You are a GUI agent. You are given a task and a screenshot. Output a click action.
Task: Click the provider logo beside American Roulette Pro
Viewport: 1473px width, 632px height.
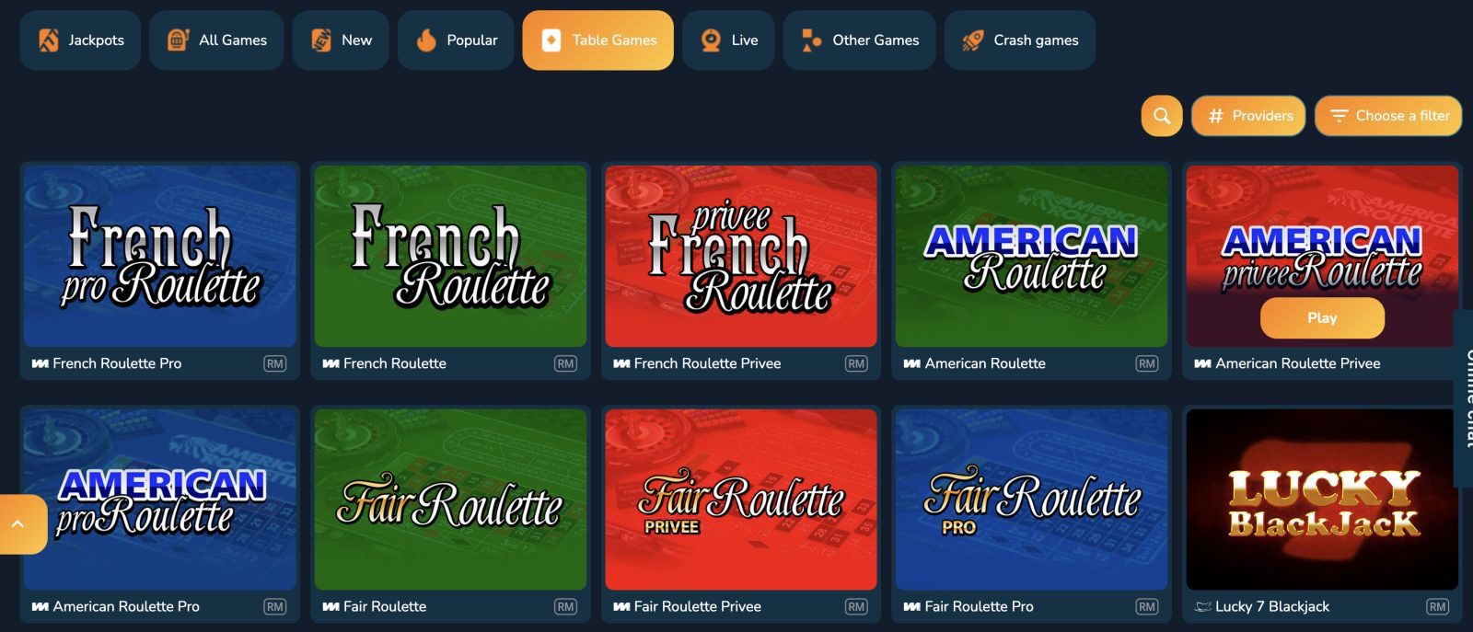coord(40,607)
